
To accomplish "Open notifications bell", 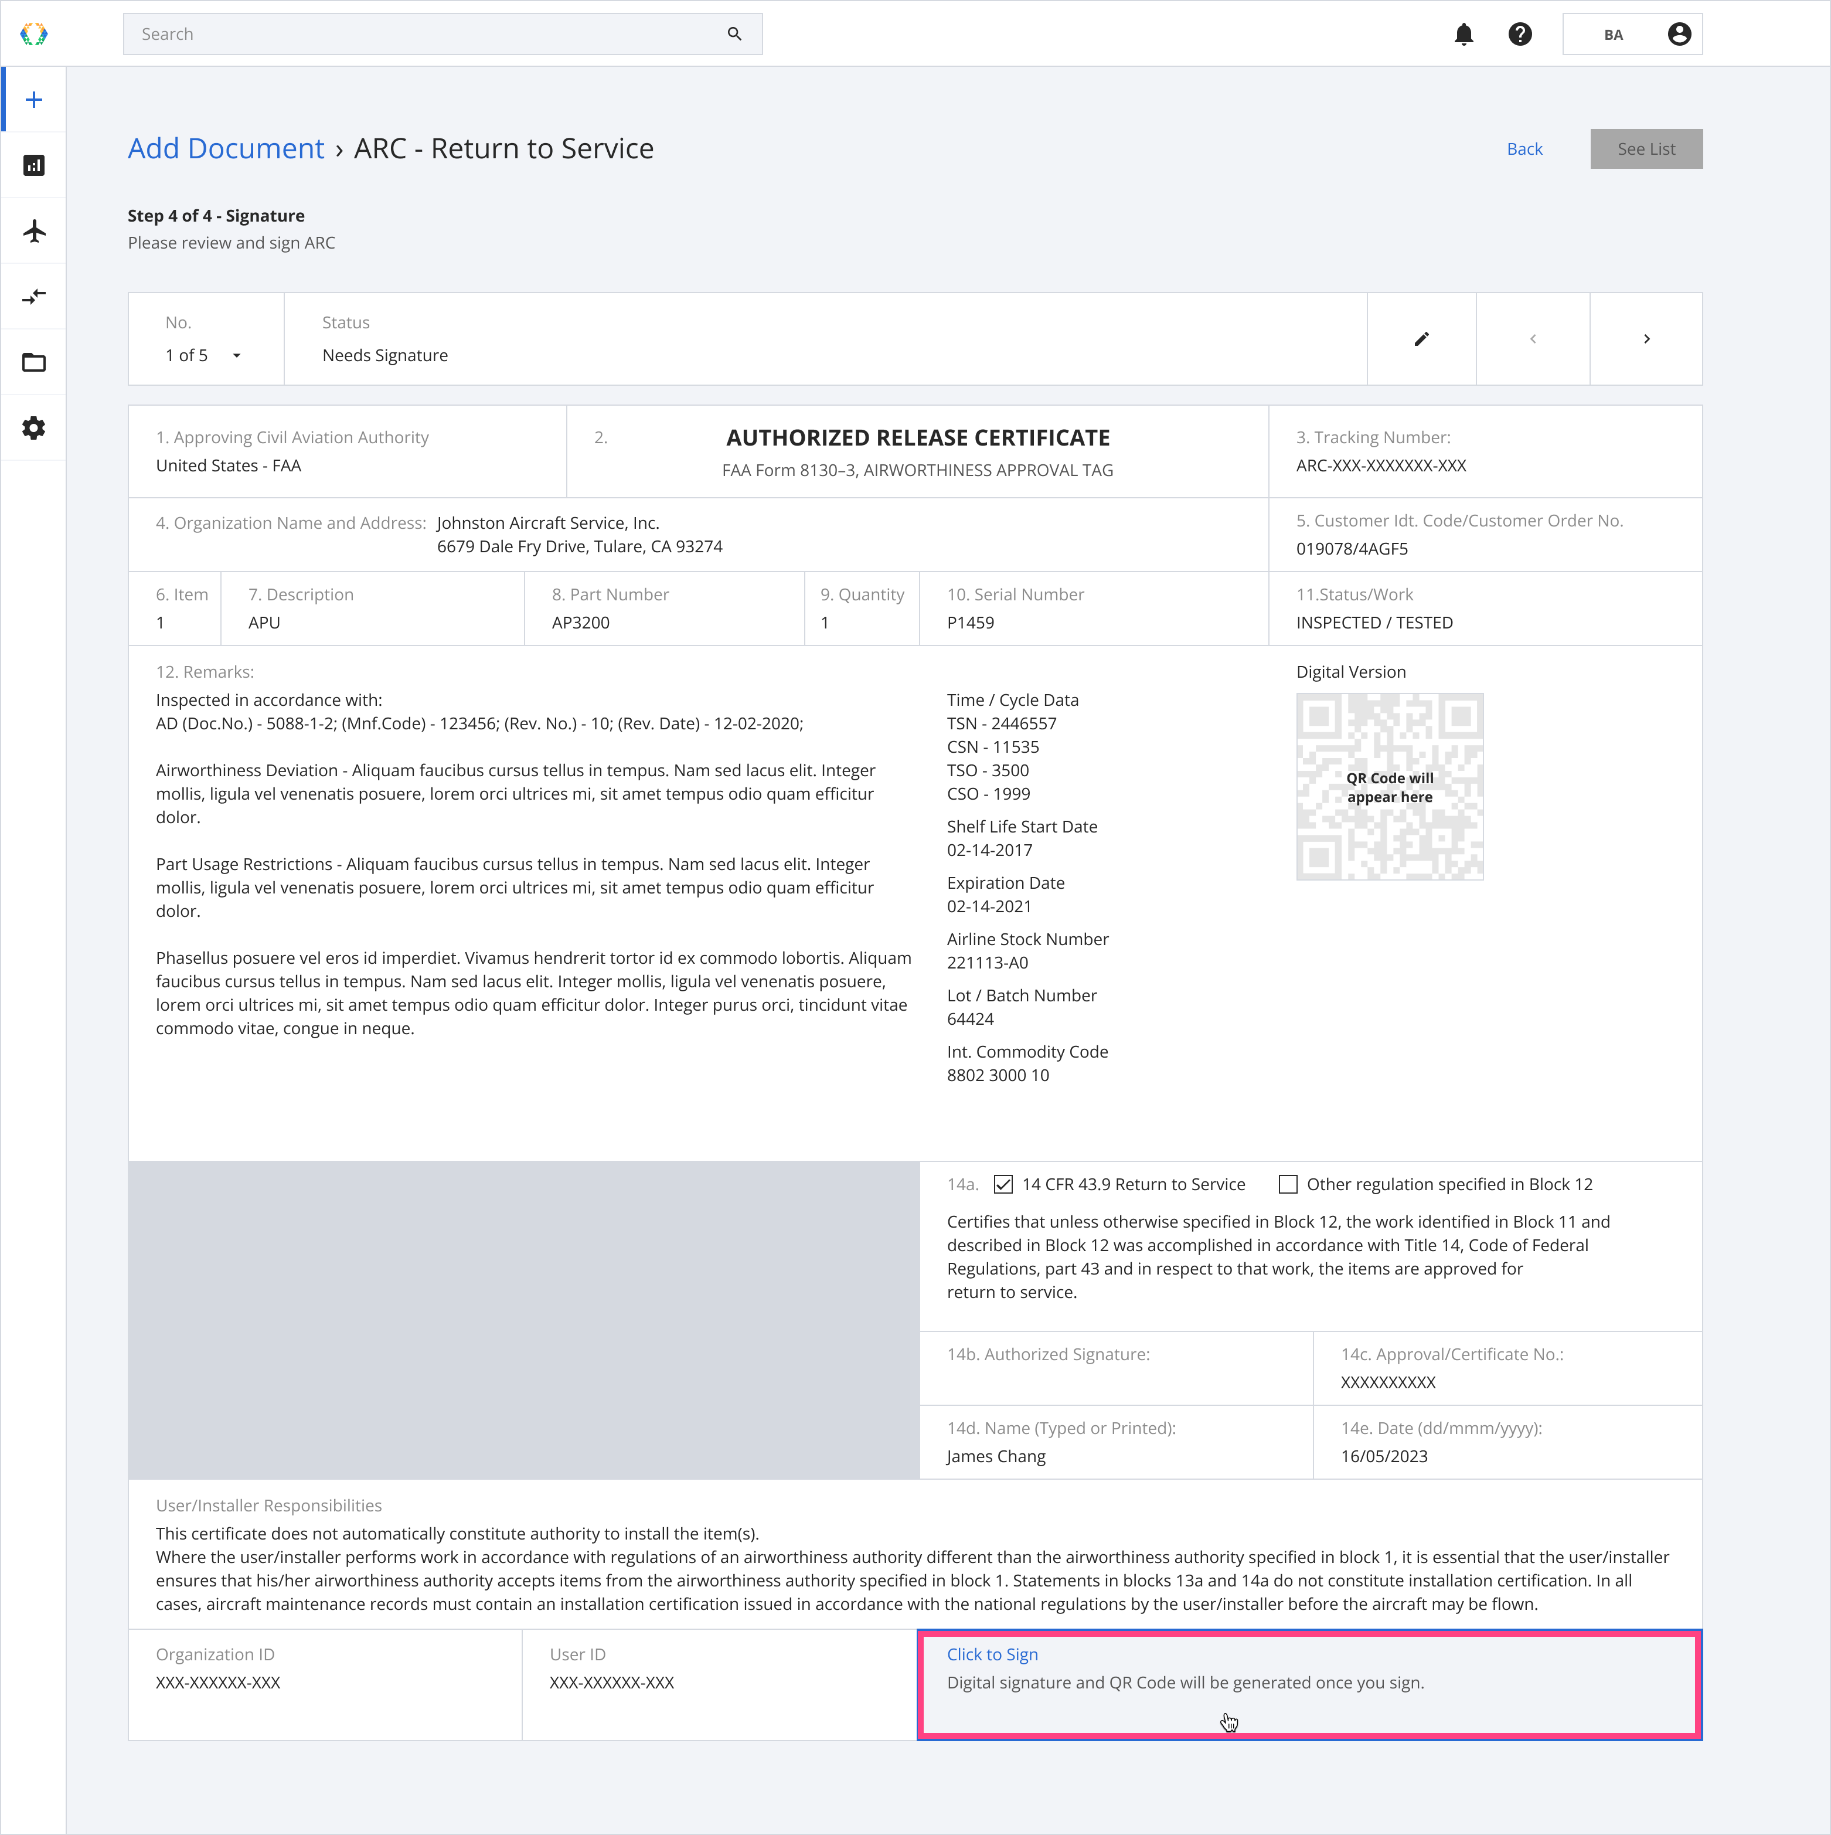I will point(1464,34).
